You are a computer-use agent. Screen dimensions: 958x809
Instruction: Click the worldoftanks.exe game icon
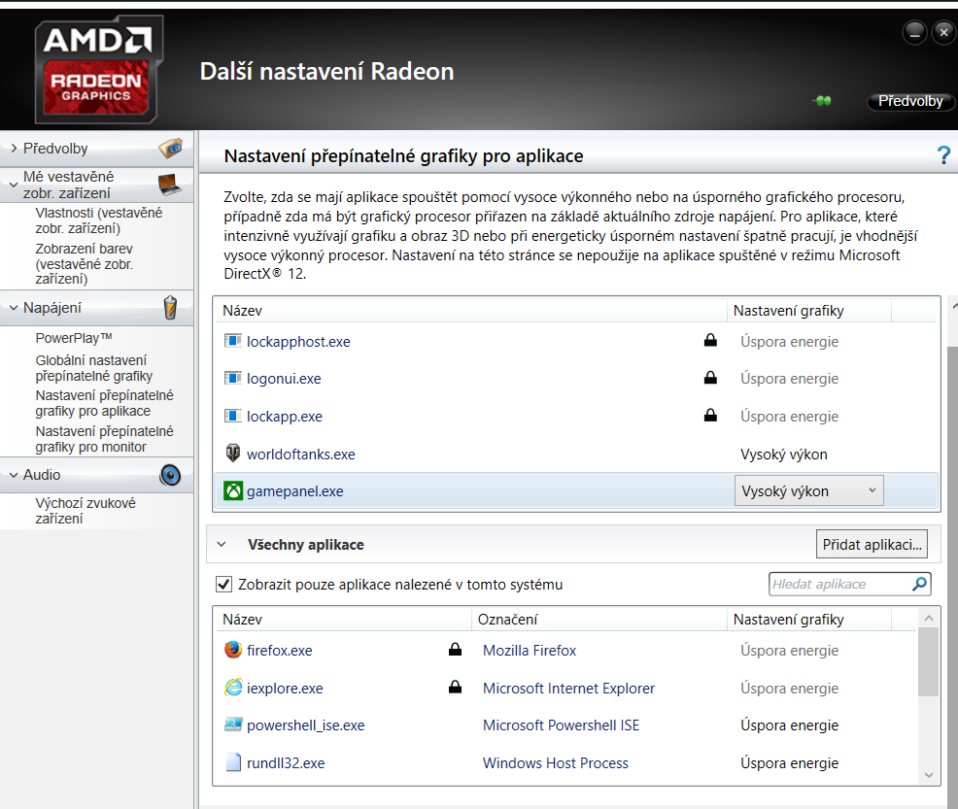233,454
